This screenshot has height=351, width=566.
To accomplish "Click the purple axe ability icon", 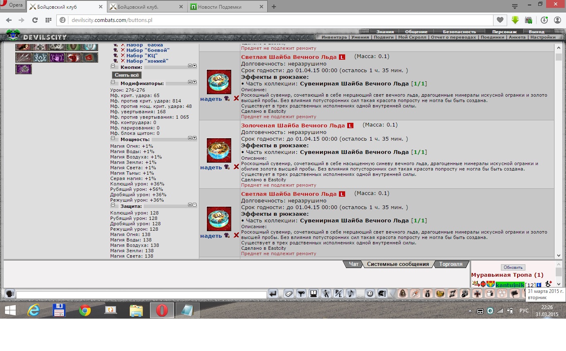I will coord(24,69).
